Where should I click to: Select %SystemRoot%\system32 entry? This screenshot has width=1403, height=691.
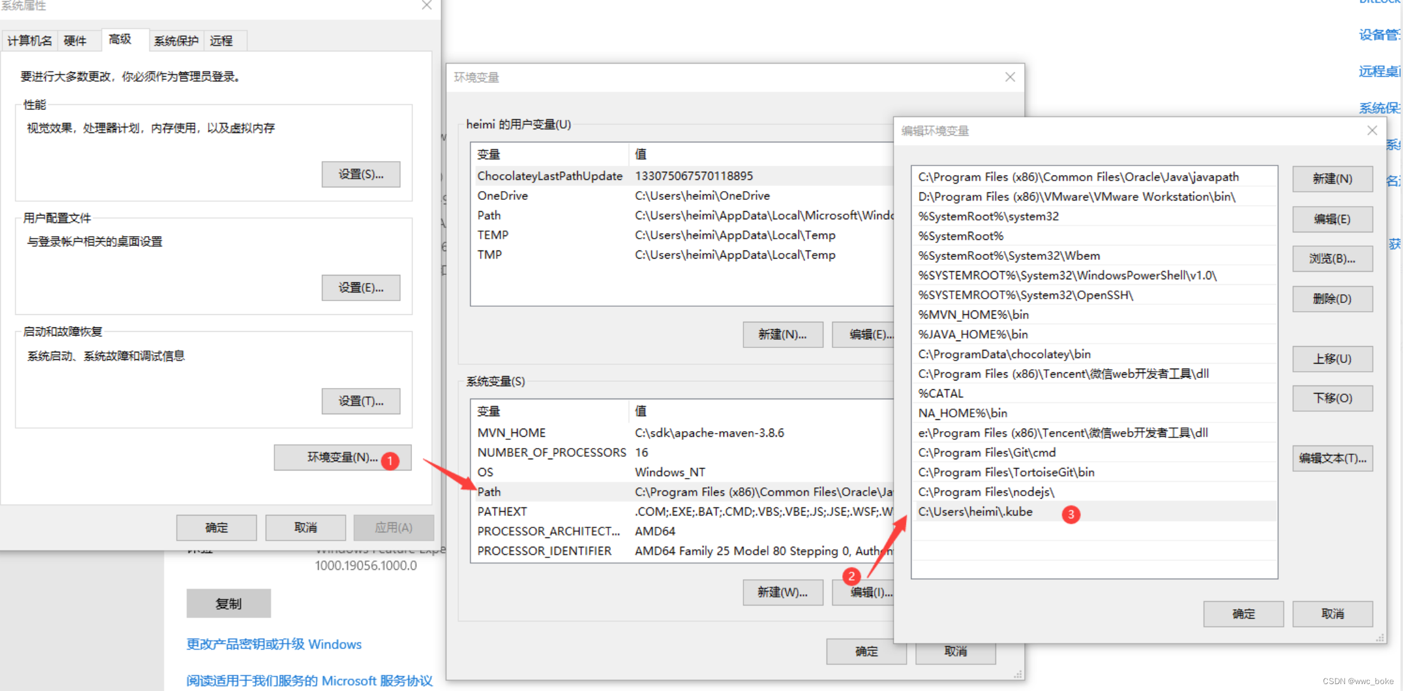[1094, 216]
